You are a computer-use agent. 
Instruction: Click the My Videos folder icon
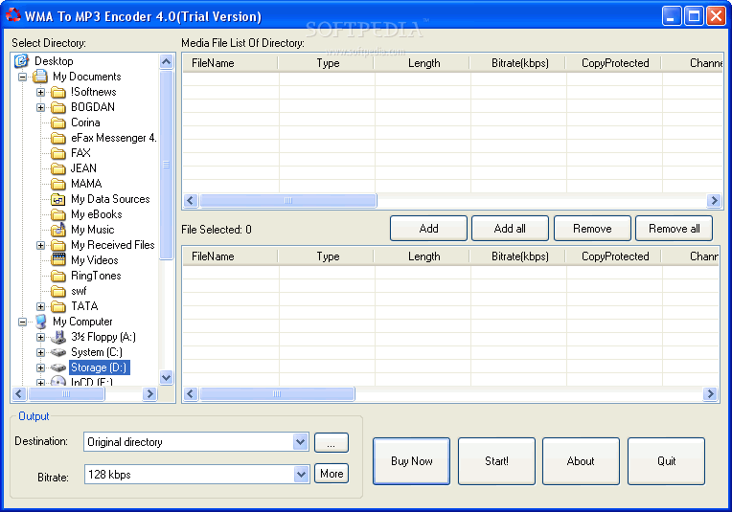point(58,260)
